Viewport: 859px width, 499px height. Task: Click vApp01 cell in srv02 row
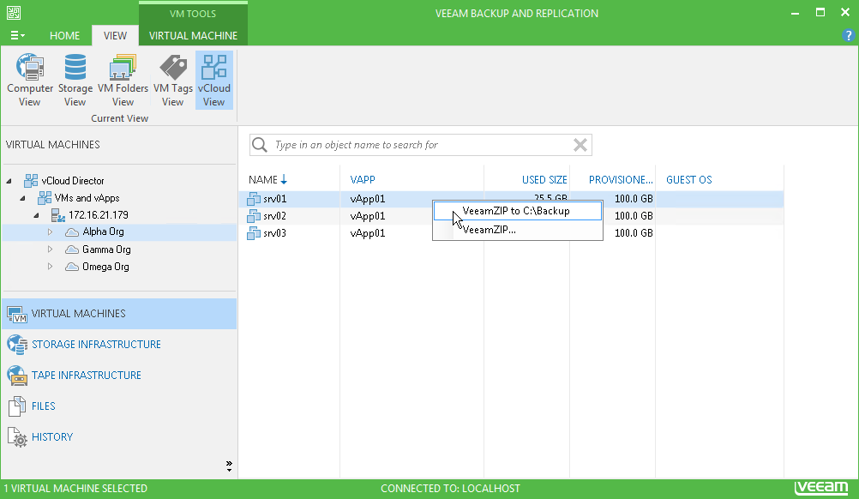click(368, 216)
